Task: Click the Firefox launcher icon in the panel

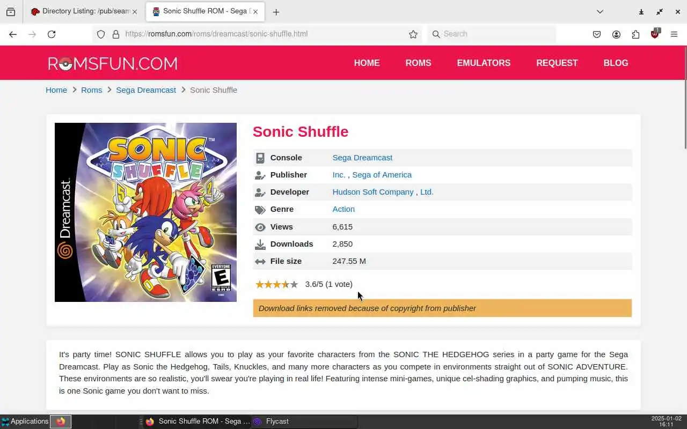Action: pos(61,421)
